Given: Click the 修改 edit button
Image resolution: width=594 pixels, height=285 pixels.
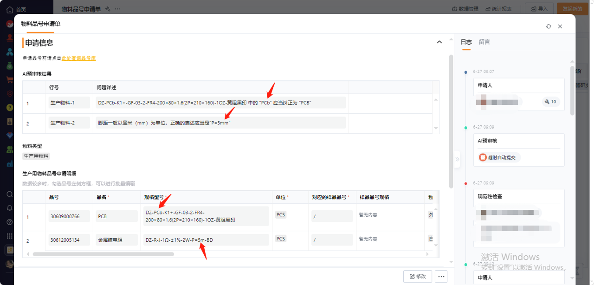Looking at the screenshot, I should (x=418, y=276).
